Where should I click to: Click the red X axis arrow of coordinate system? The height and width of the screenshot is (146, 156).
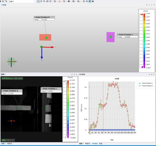click(48, 47)
